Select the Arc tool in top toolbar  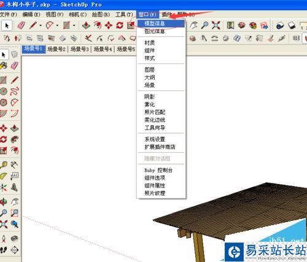point(50,25)
